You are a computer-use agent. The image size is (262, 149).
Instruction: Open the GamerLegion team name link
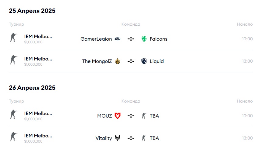[x=96, y=39]
